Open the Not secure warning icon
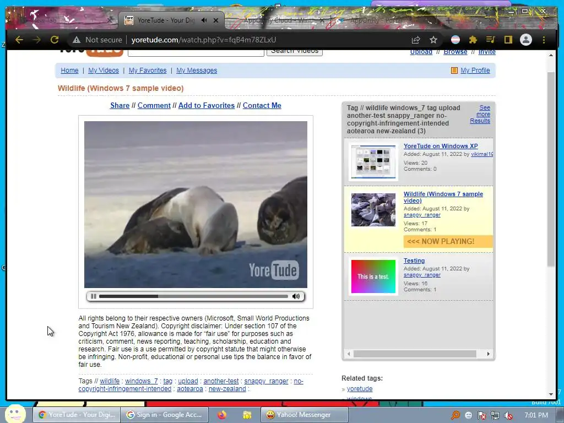 pos(76,40)
